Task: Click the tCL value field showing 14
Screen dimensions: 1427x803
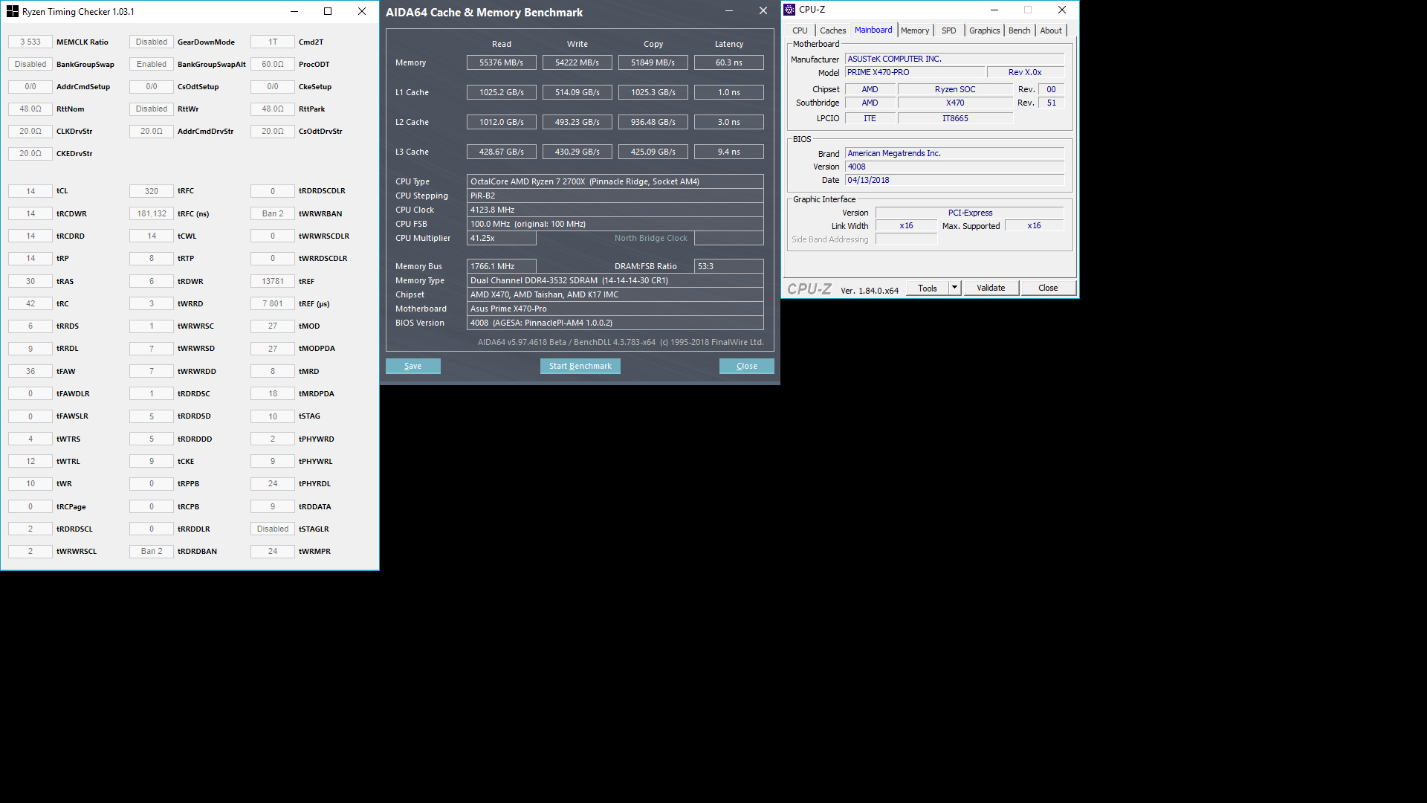Action: [x=30, y=191]
